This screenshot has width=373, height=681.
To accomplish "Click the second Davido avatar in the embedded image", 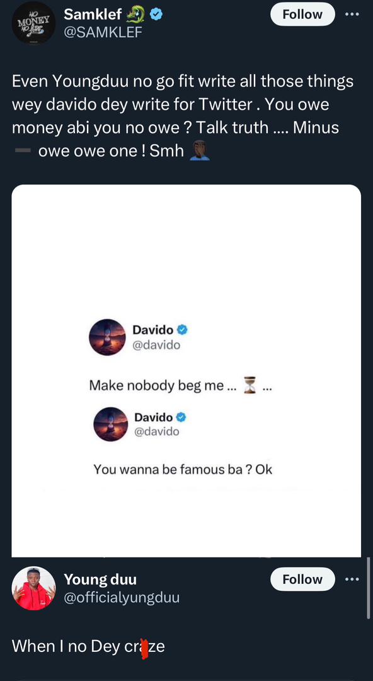I will click(x=110, y=424).
